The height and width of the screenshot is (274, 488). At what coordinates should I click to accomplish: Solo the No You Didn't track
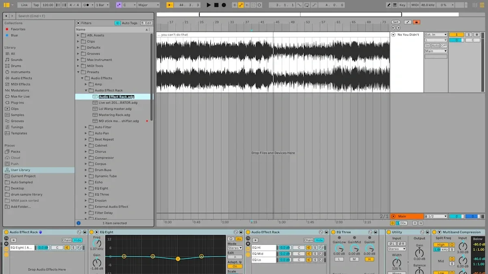(x=468, y=35)
